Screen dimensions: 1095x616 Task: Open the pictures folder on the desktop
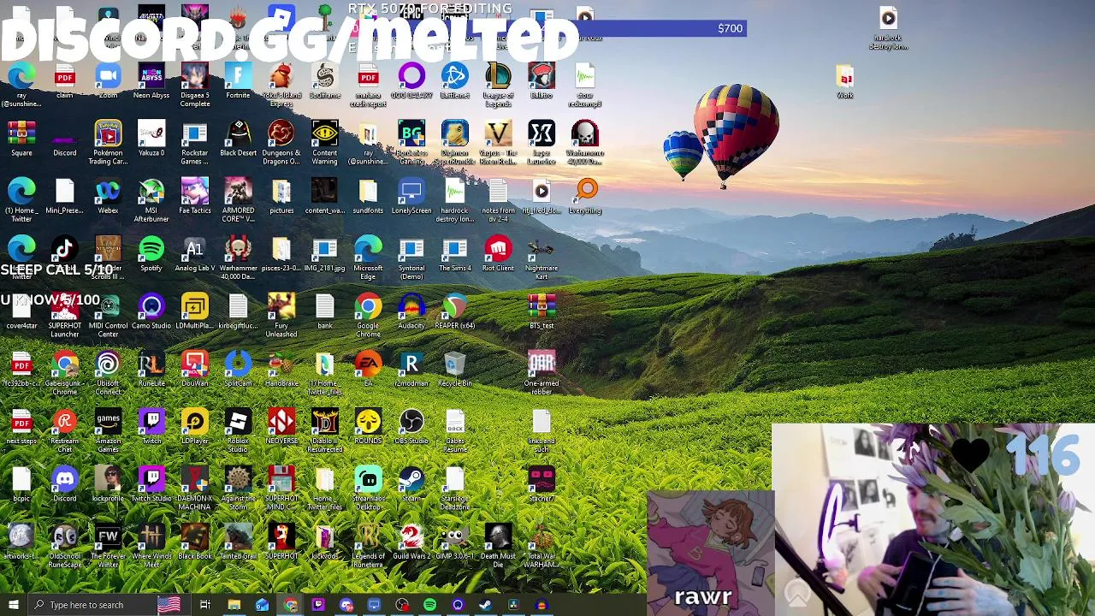tap(281, 196)
